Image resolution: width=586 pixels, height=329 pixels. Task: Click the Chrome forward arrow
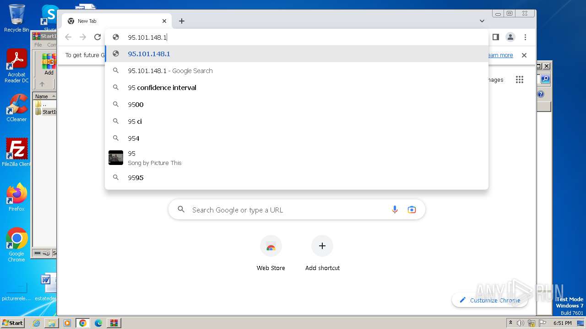[x=83, y=37]
